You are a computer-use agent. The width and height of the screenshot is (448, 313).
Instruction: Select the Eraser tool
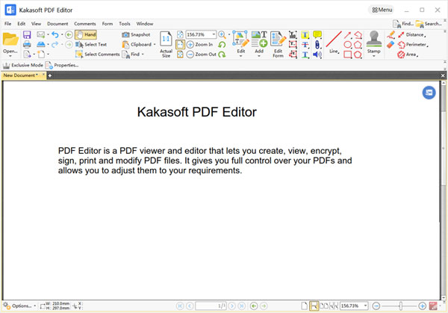(391, 45)
